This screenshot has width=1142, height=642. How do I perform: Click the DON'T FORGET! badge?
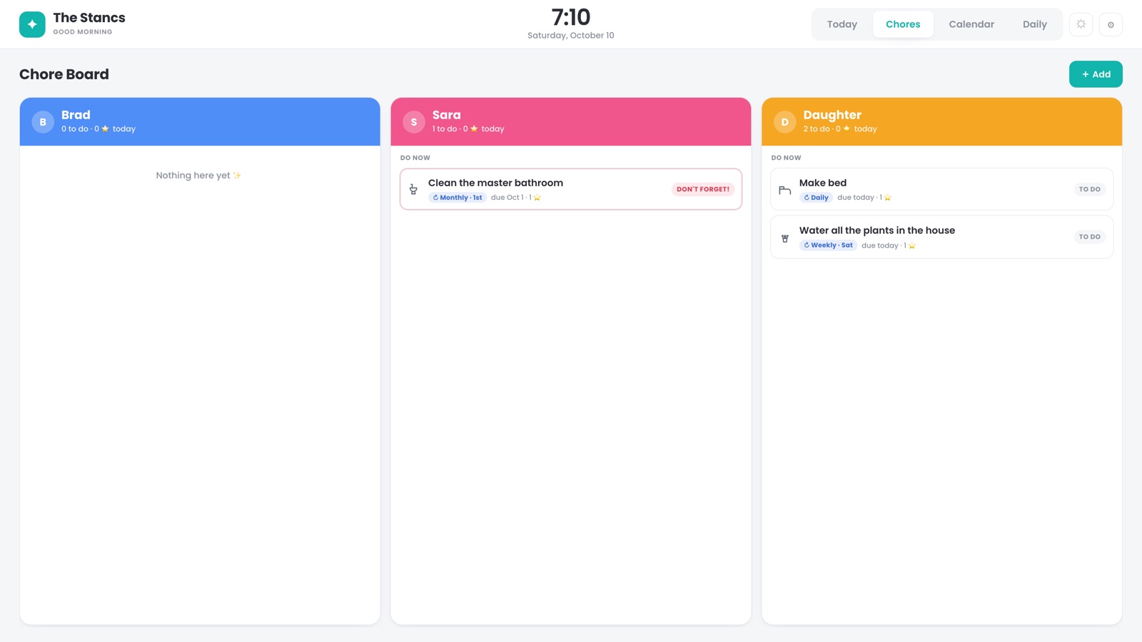[x=703, y=189]
